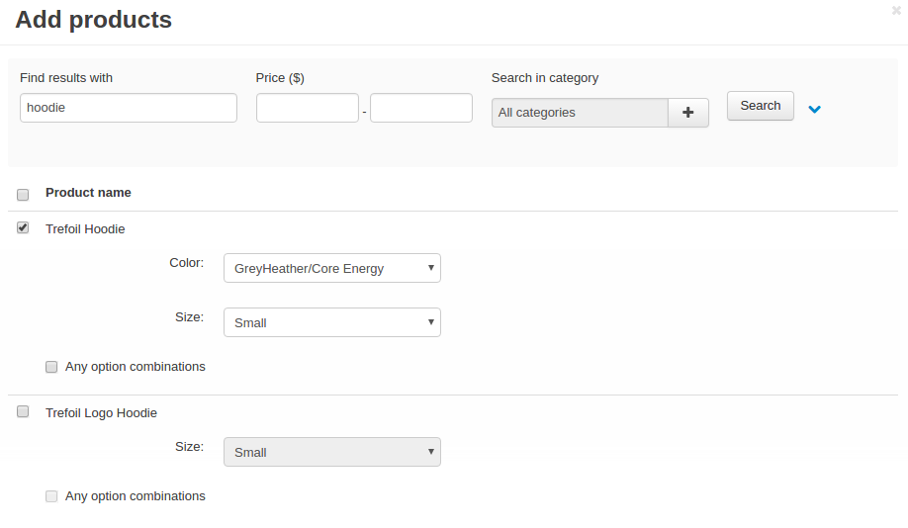Open the Size dropdown for Trefoil Hoodie

(332, 322)
